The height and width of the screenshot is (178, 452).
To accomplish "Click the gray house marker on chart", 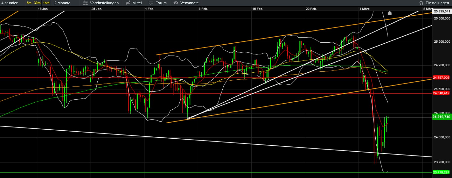I will coord(390,13).
